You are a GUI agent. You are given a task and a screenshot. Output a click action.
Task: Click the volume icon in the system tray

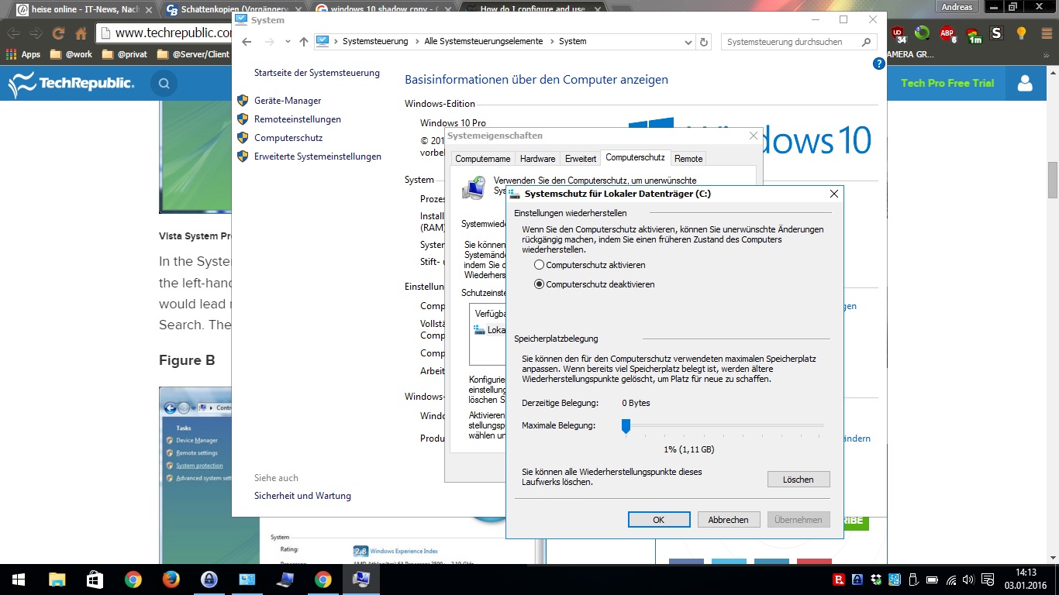[x=967, y=580]
